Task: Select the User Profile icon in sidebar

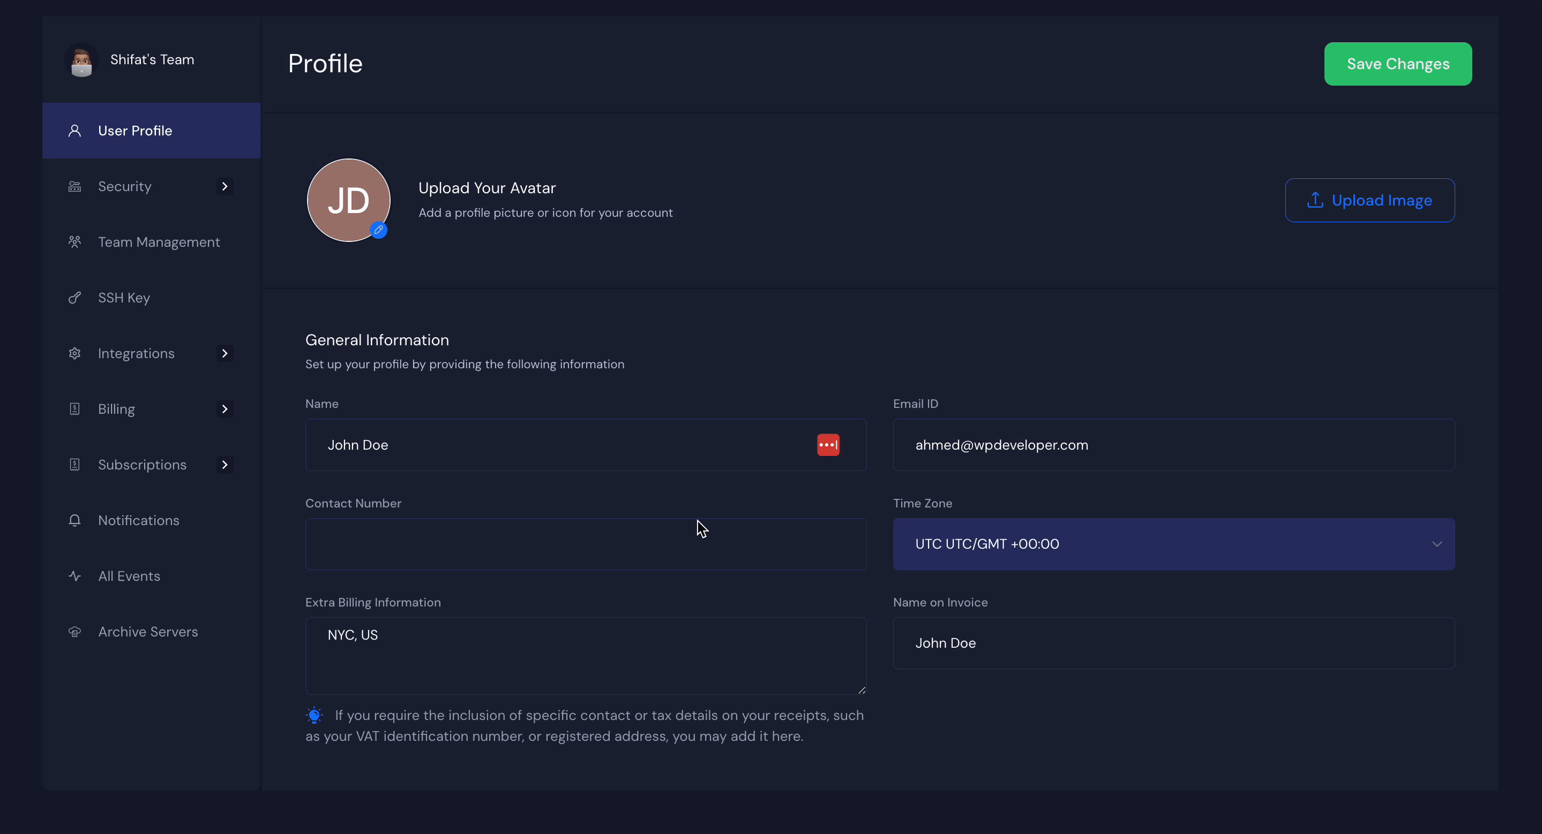Action: click(75, 130)
